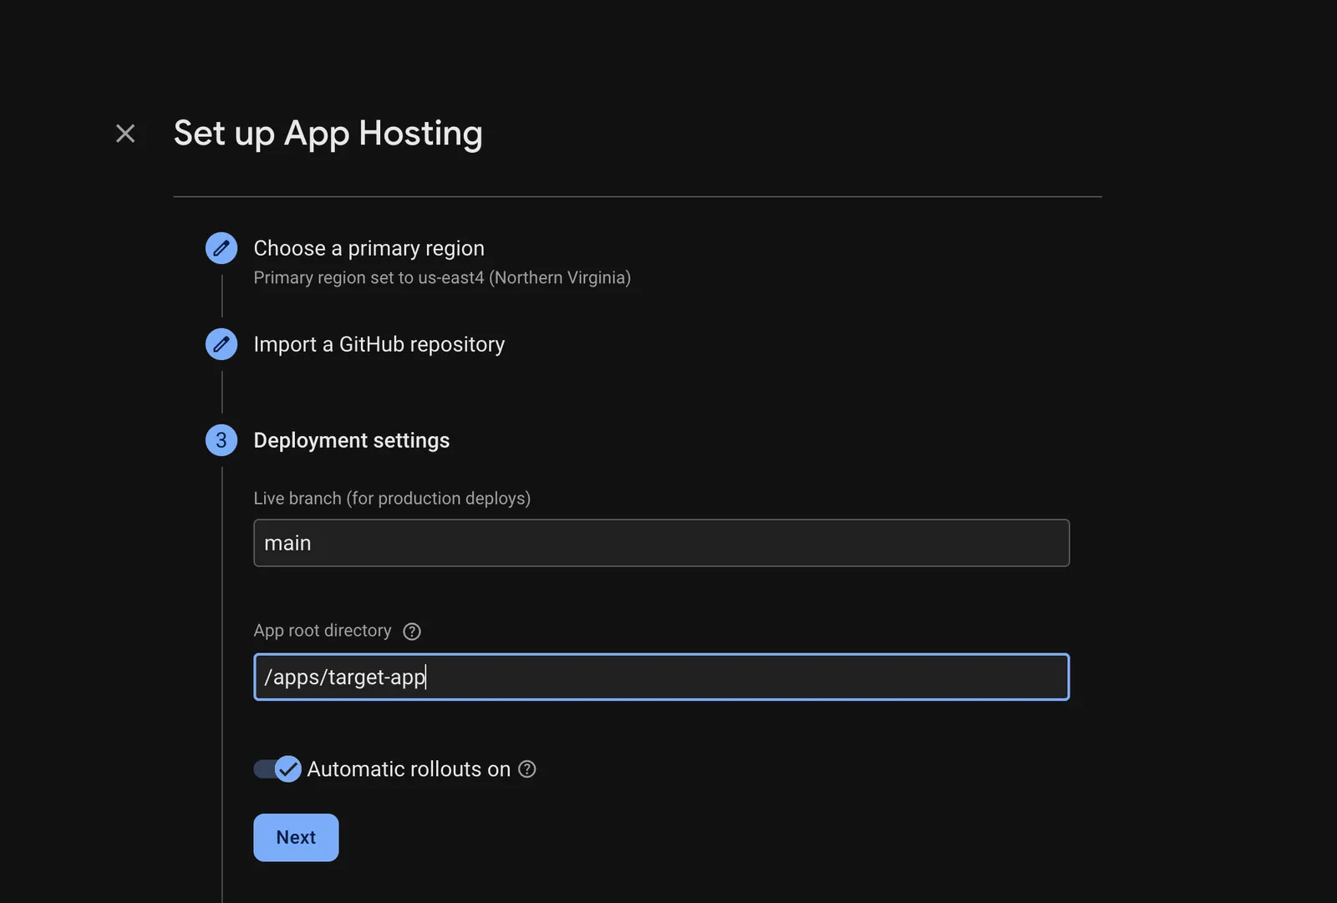Select the edit icon for Import a GitHub repository
Image resolution: width=1337 pixels, height=903 pixels.
(x=221, y=344)
